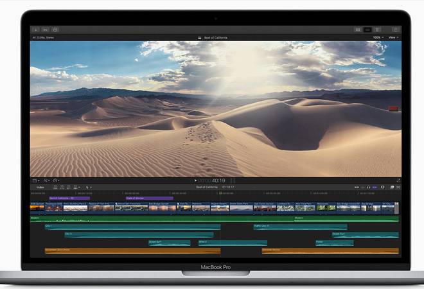Viewport: 424px width, 289px height.
Task: Select the Redwoods clip thumbnail
Action: 326,207
